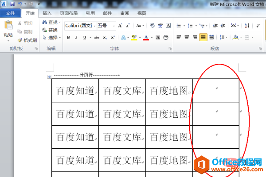Toggle Bold formatting

coord(68,38)
